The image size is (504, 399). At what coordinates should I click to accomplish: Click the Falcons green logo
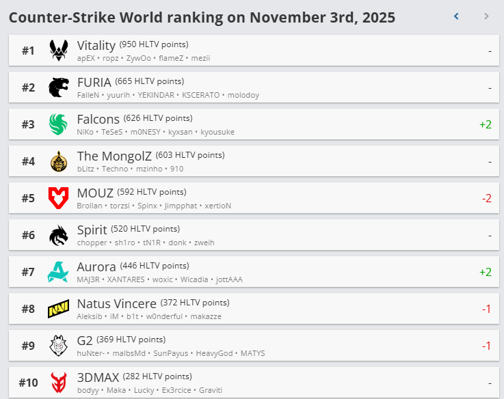(x=58, y=124)
